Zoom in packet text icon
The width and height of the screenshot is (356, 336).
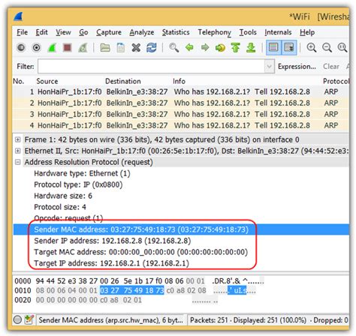click(311, 47)
